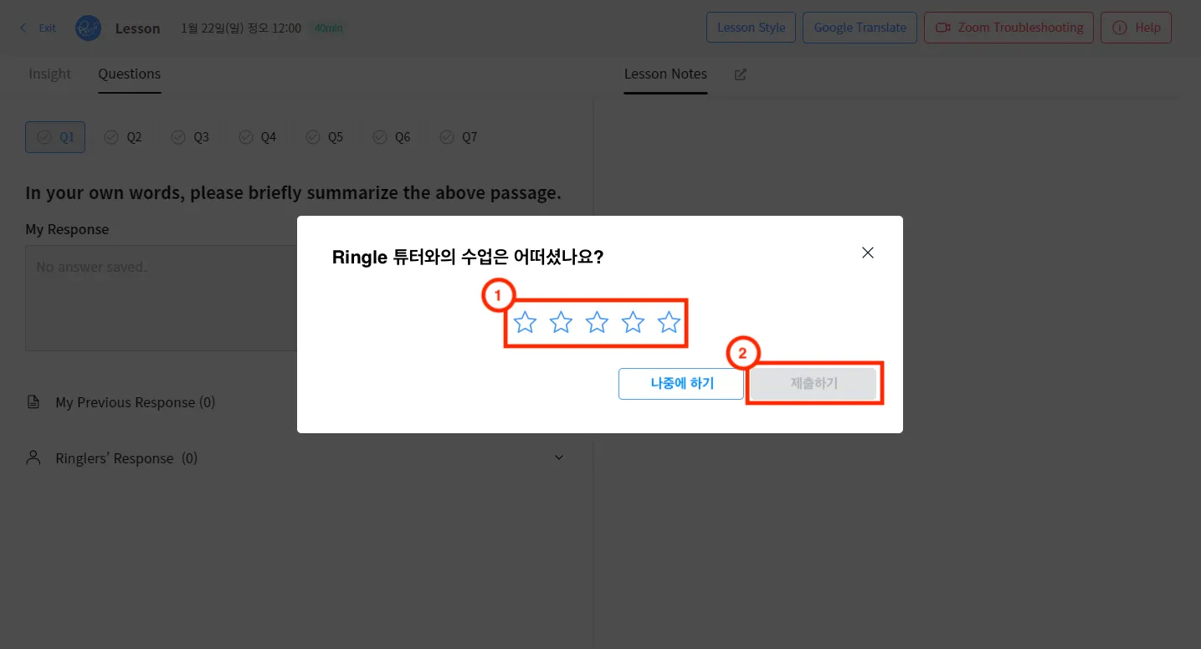
Task: Rate the lesson with the first star
Action: [525, 322]
